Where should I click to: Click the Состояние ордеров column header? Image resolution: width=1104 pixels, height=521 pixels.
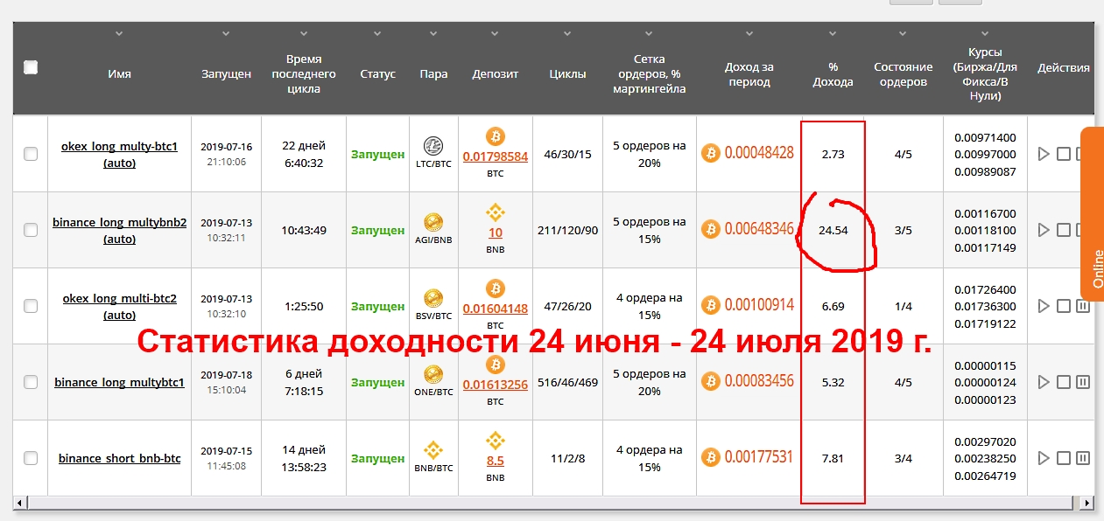pos(903,74)
